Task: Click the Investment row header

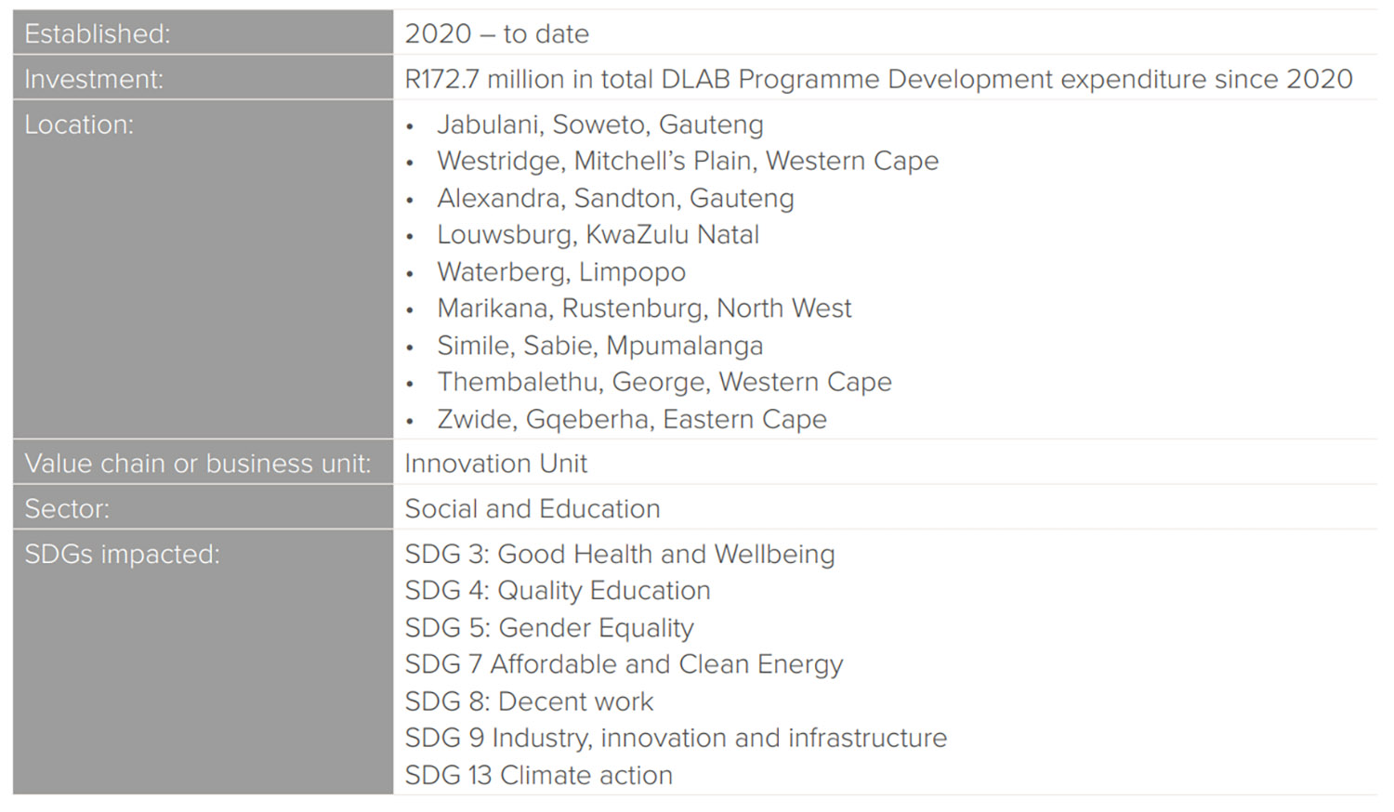Action: (203, 78)
